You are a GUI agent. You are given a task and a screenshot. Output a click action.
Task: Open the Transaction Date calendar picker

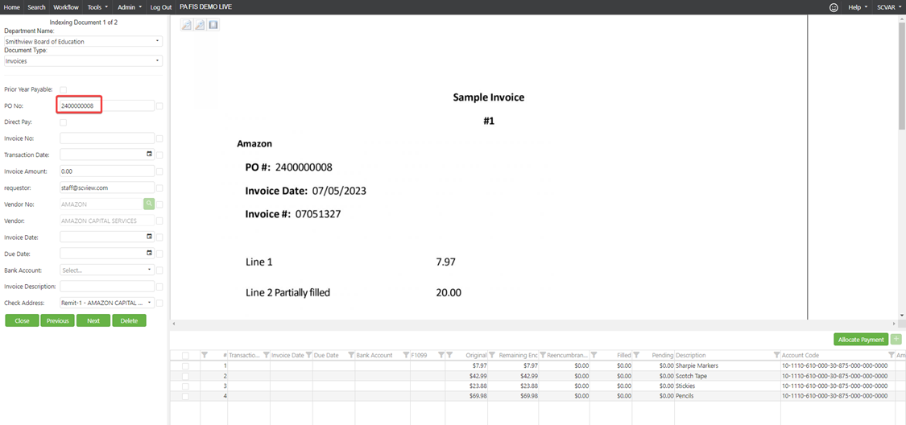[x=149, y=155]
